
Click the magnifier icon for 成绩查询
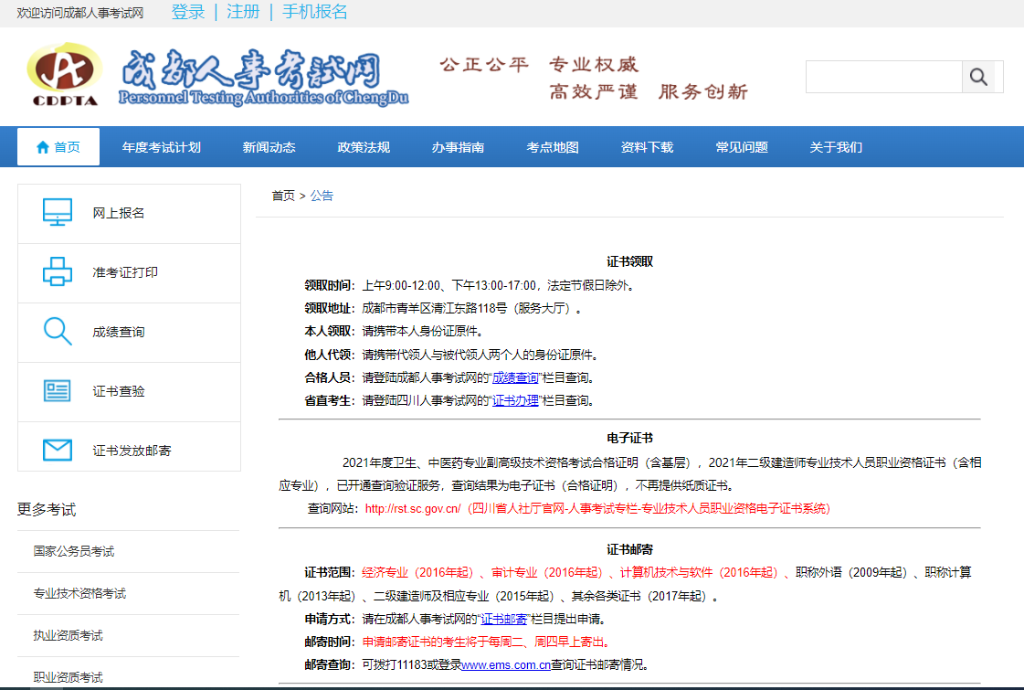click(x=58, y=331)
